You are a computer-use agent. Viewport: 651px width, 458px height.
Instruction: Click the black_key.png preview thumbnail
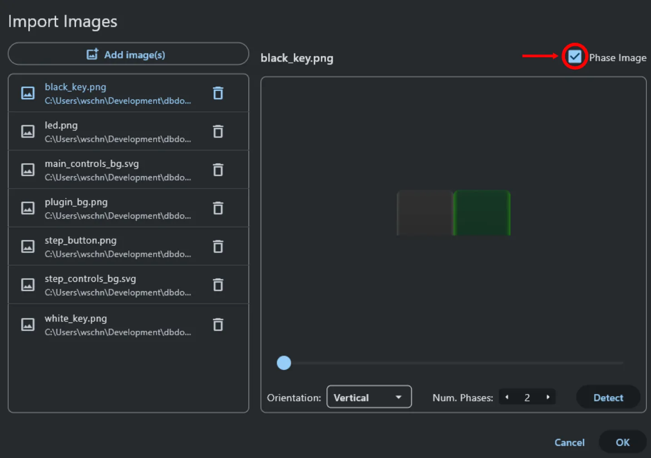[454, 213]
